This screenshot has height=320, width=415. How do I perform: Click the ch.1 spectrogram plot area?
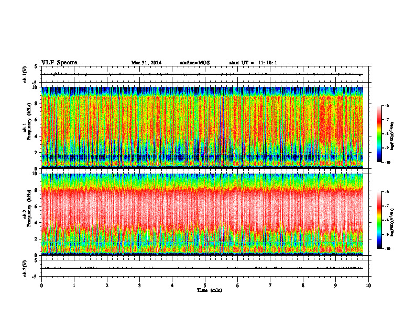202,128
